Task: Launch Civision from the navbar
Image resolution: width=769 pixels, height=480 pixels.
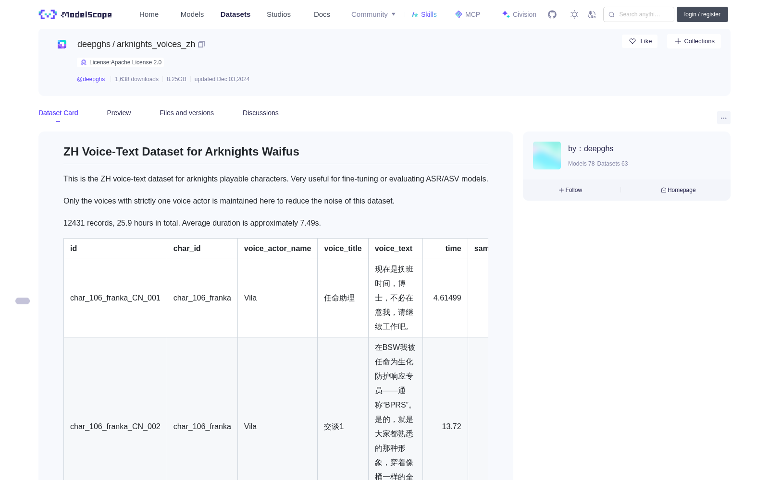Action: pos(519,14)
